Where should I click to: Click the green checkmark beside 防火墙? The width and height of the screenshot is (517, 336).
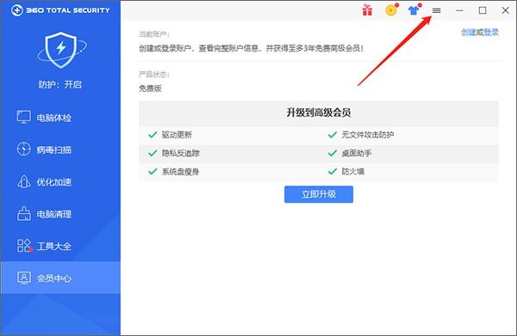(x=333, y=172)
